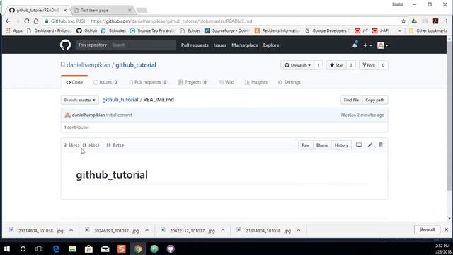The image size is (453, 255).
Task: Switch to the Issues repository tab
Action: [105, 82]
